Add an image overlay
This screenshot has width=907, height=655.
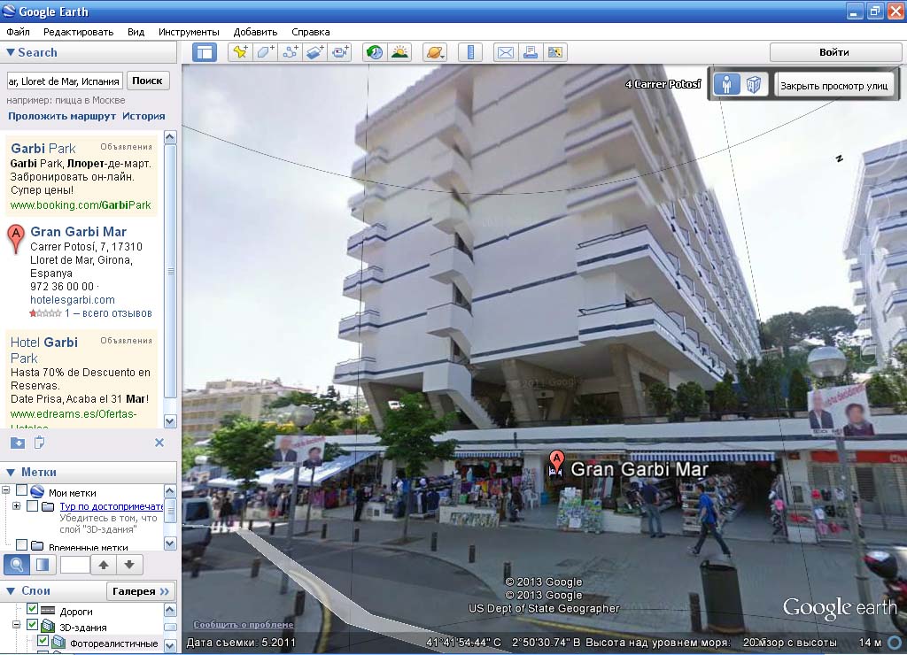(x=315, y=52)
